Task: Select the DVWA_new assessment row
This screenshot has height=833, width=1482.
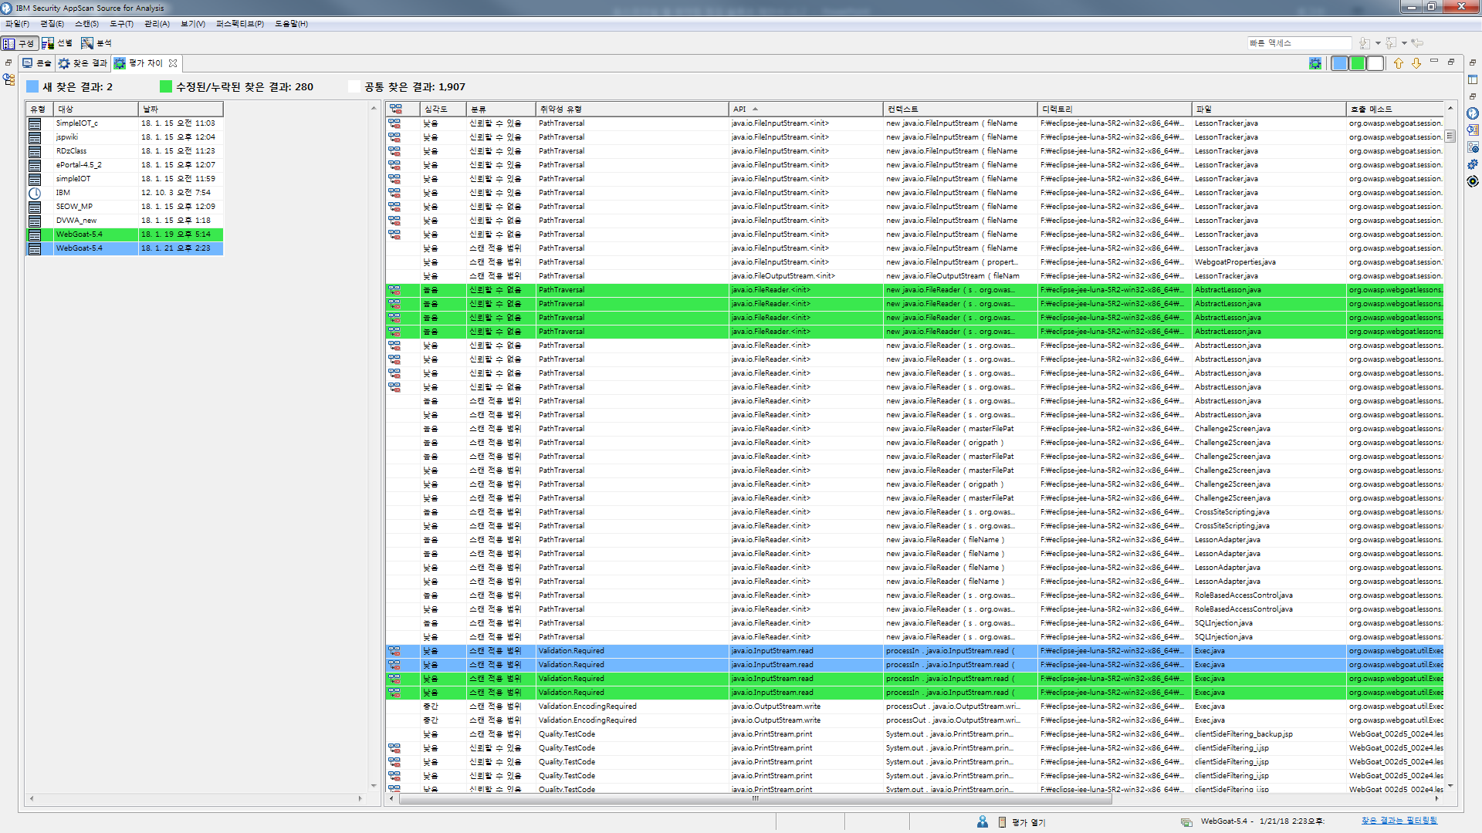Action: click(x=124, y=221)
